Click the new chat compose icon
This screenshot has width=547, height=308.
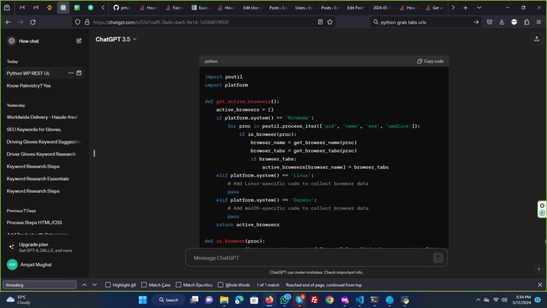(x=79, y=41)
